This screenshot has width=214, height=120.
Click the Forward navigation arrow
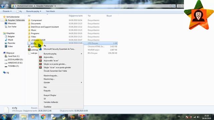point(7,6)
